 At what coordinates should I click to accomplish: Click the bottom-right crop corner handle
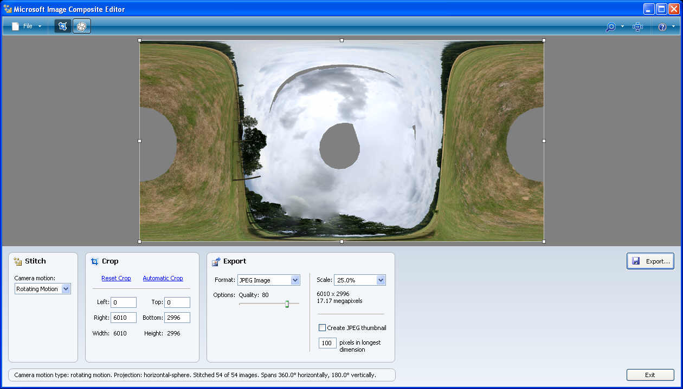point(544,241)
